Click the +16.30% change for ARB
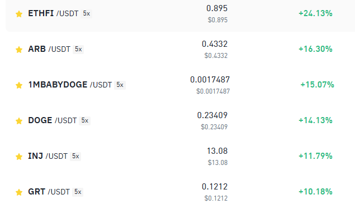This screenshot has width=355, height=214. (x=315, y=49)
